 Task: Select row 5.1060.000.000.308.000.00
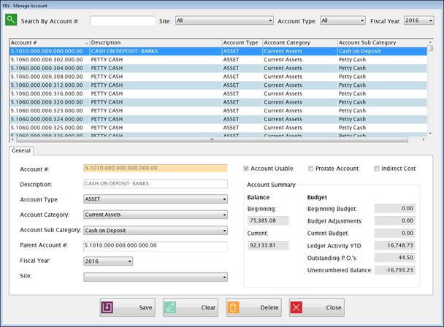pyautogui.click(x=218, y=77)
